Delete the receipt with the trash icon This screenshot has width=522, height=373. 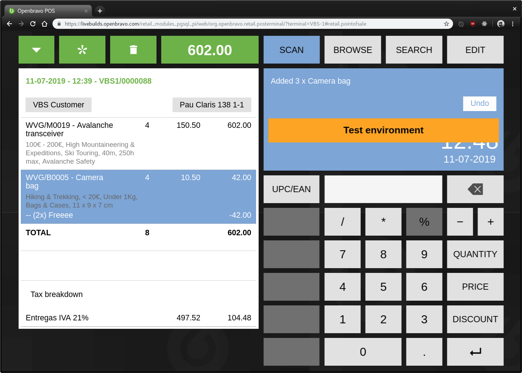pos(133,50)
